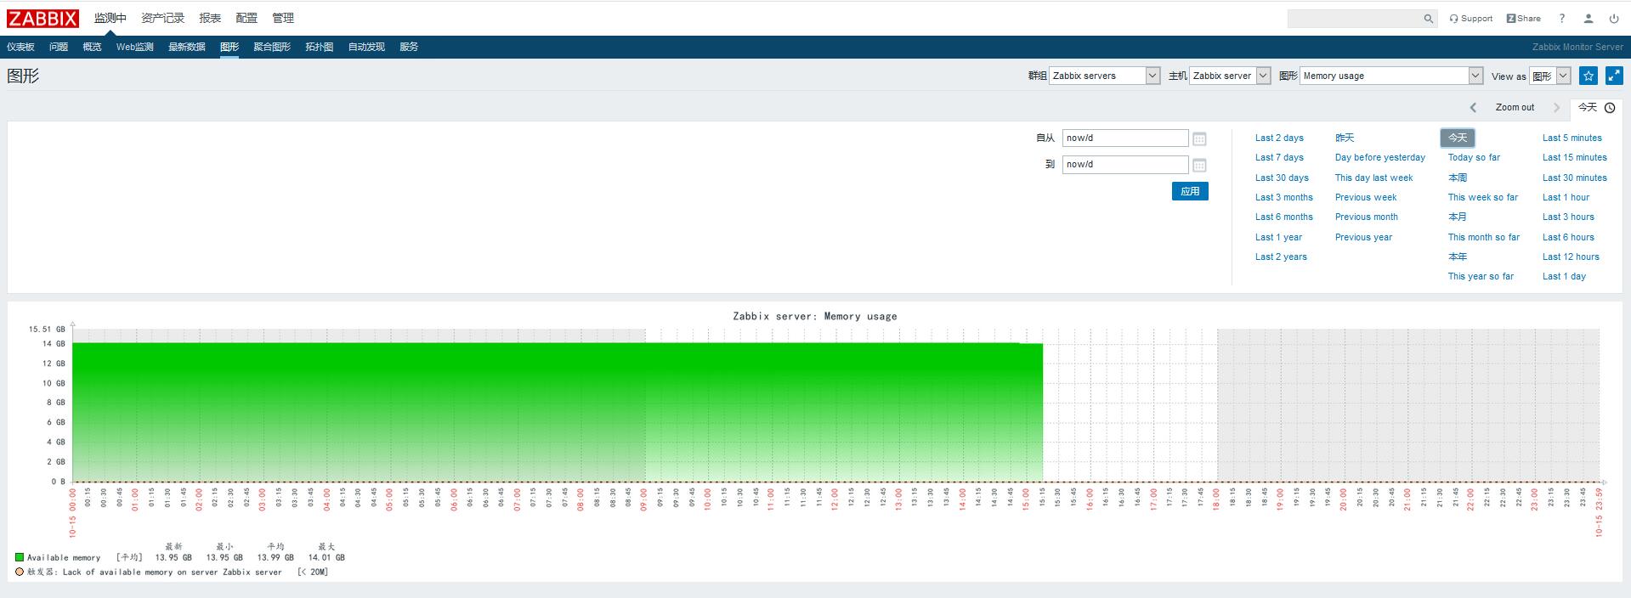
Task: Select Last 3 months range
Action: [x=1284, y=197]
